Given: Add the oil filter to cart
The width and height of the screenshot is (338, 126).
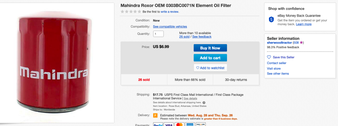Looking at the screenshot, I should pos(210,58).
